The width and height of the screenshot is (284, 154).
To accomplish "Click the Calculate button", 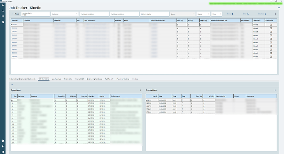I will pos(262,14).
